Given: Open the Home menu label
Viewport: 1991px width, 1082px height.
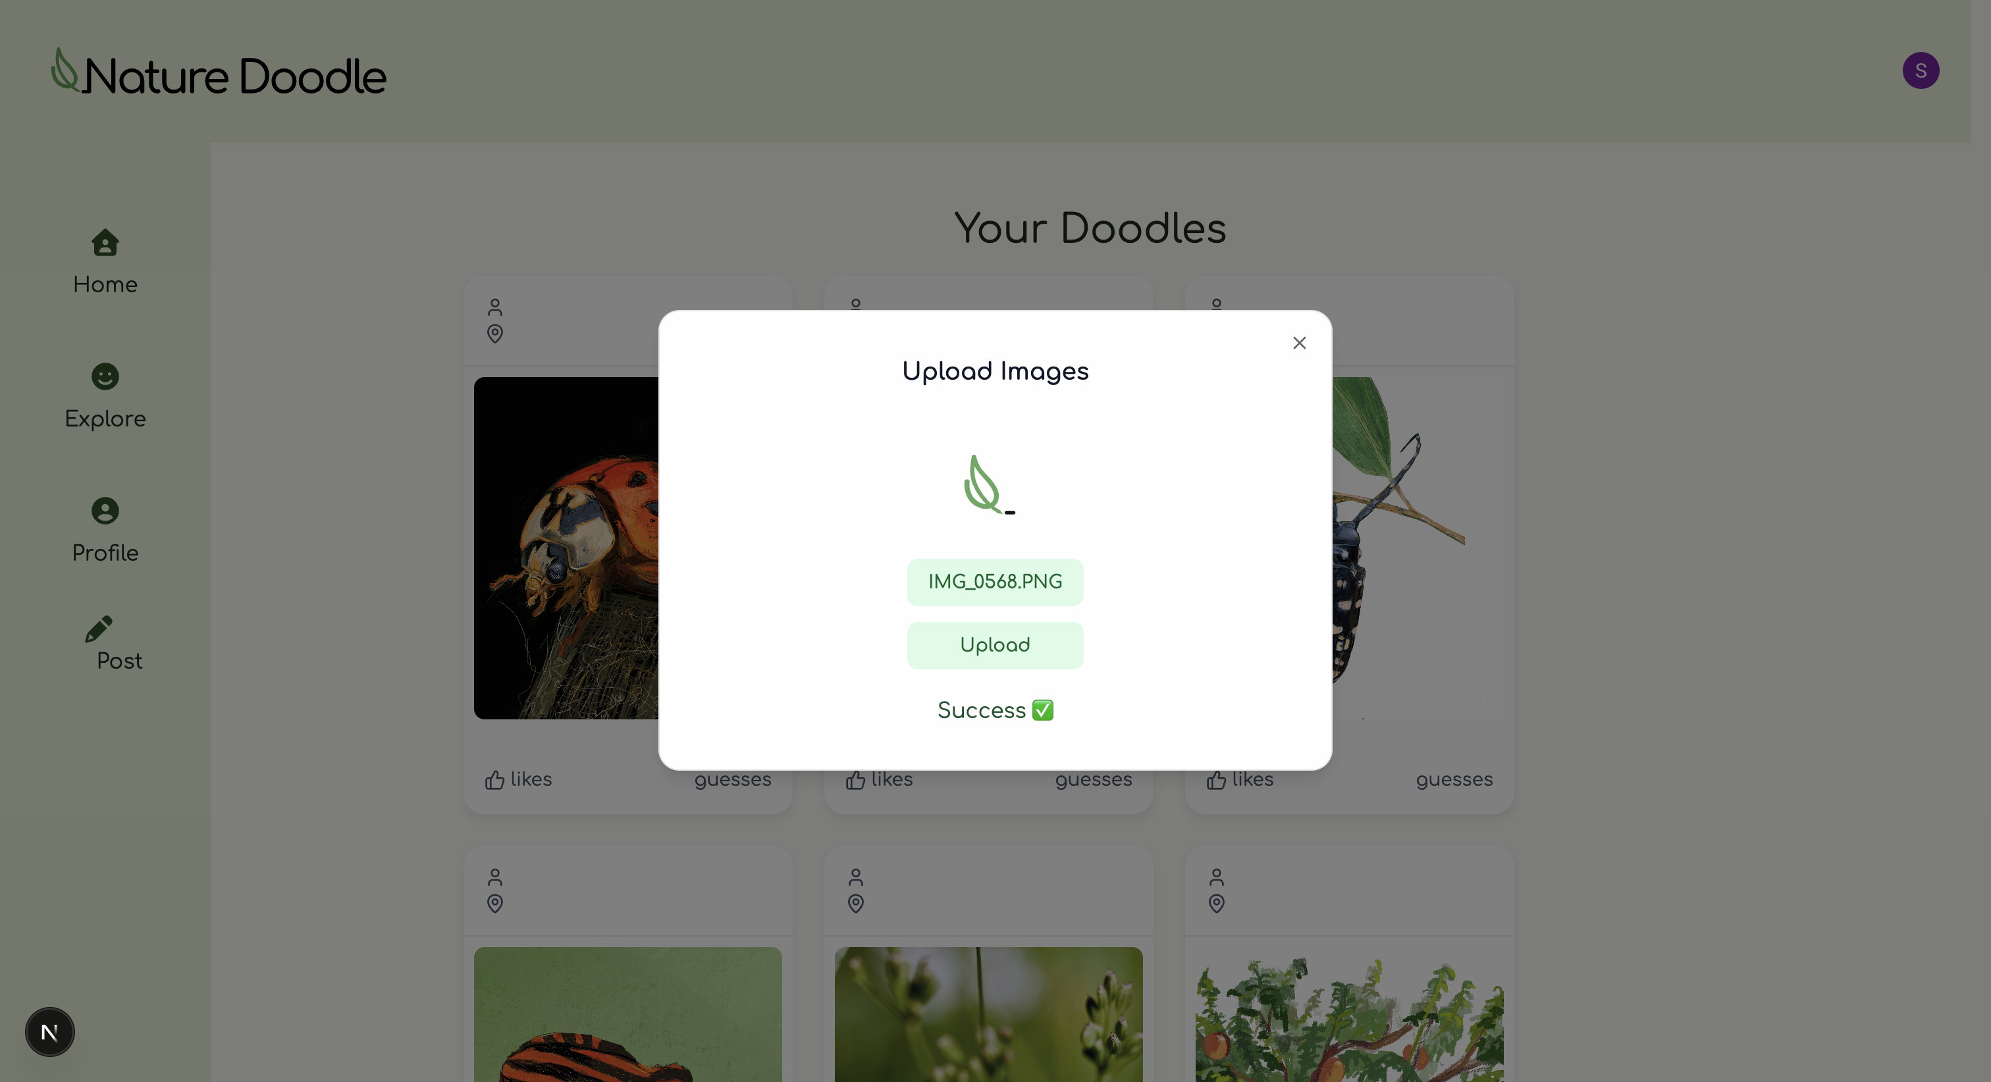Looking at the screenshot, I should click(x=105, y=284).
